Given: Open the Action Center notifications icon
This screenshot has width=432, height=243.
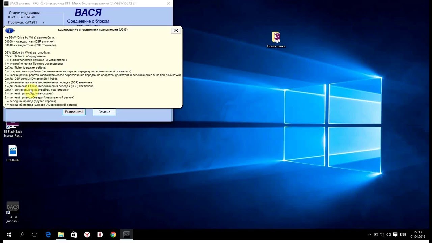Looking at the screenshot, I should (395, 235).
